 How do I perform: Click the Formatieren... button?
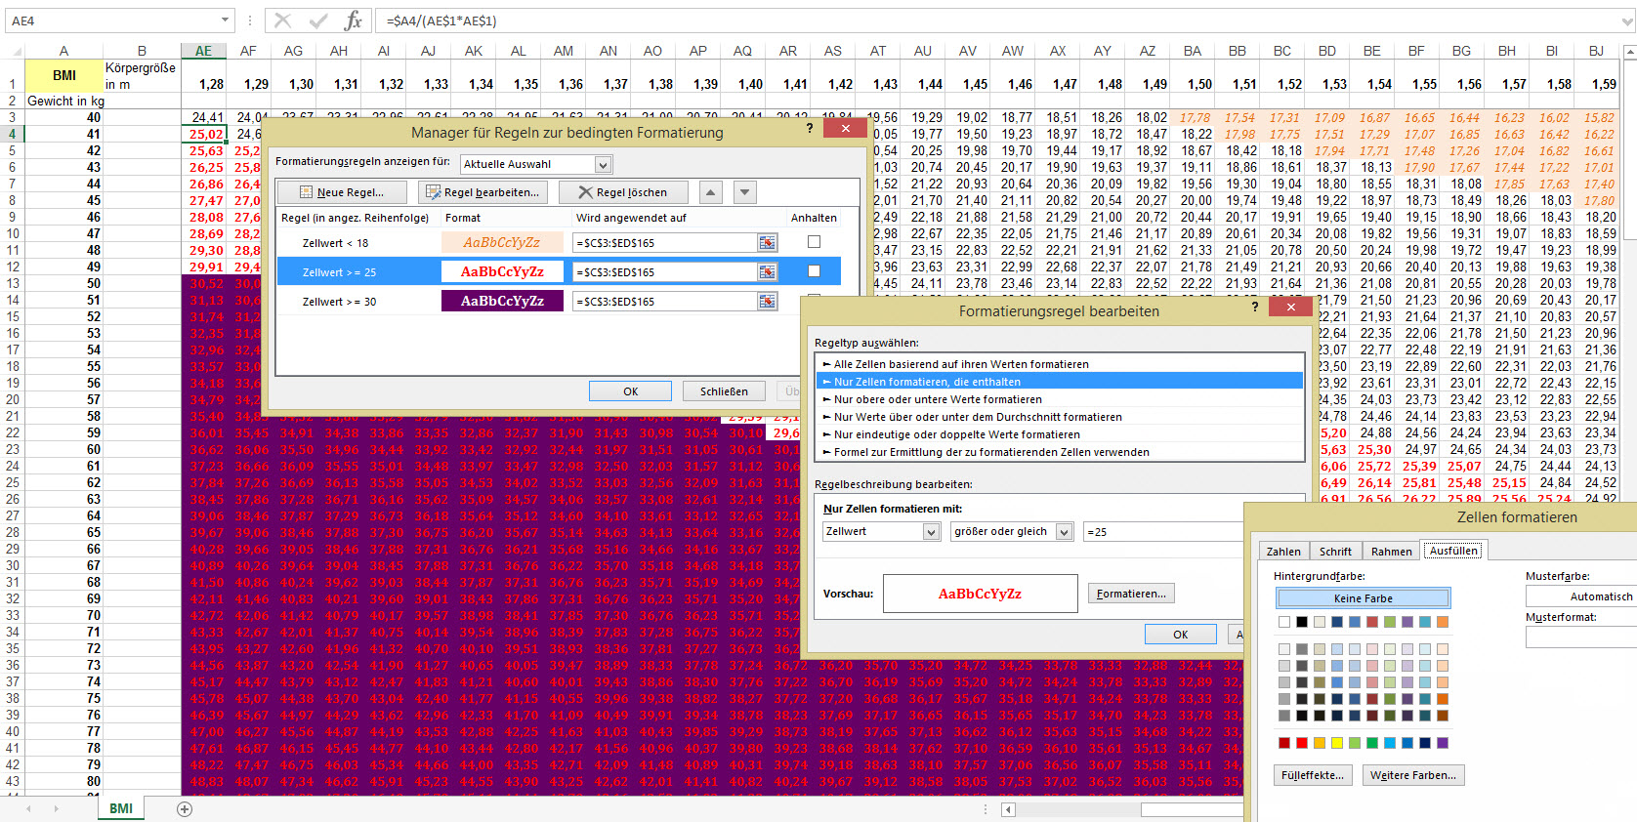coord(1131,594)
